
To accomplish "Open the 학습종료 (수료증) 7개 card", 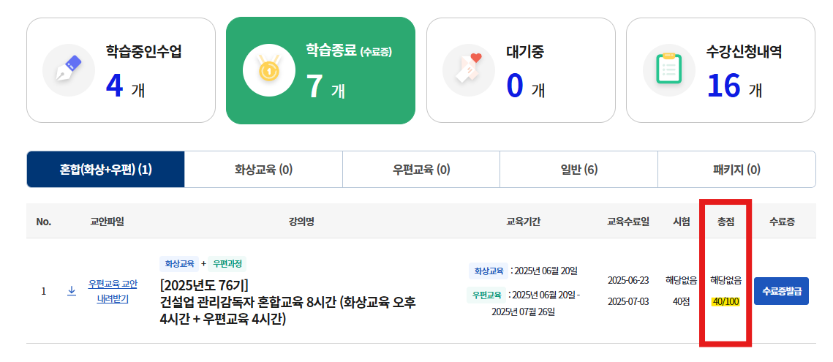I will [320, 70].
